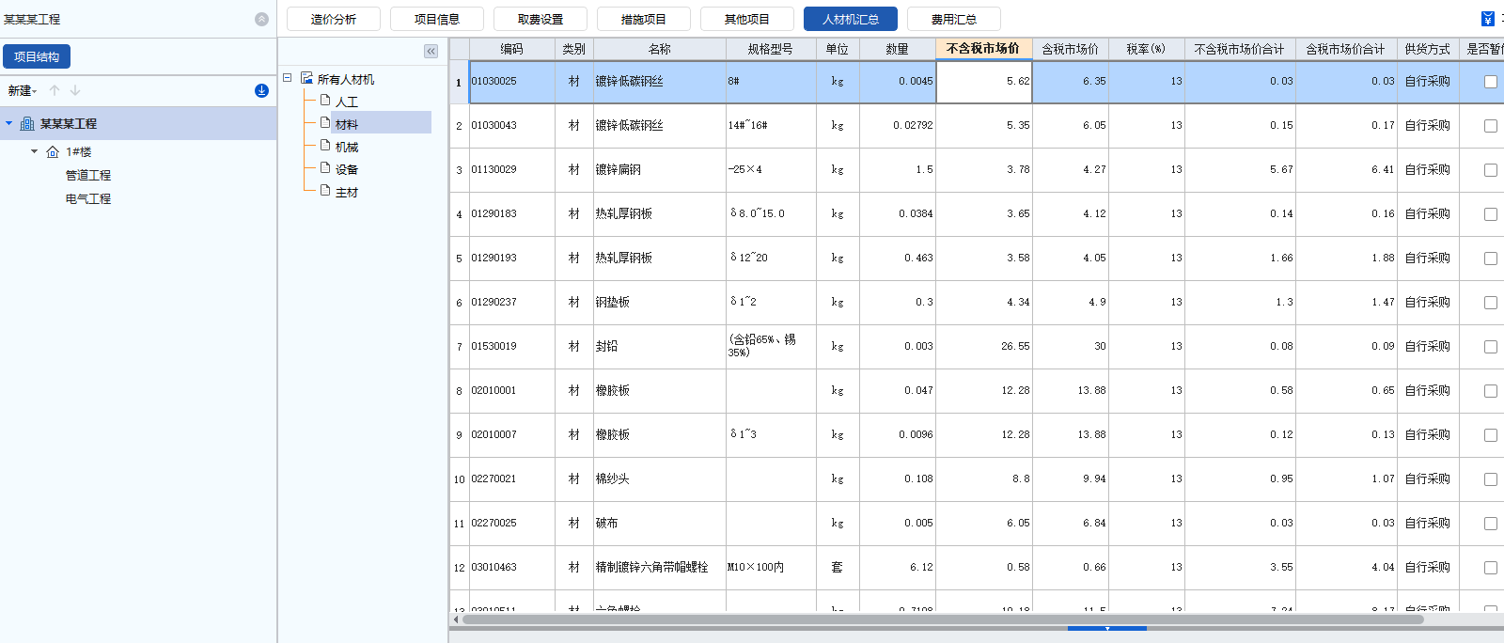
Task: Tick the checkbox for 封铅 row
Action: [x=1491, y=347]
